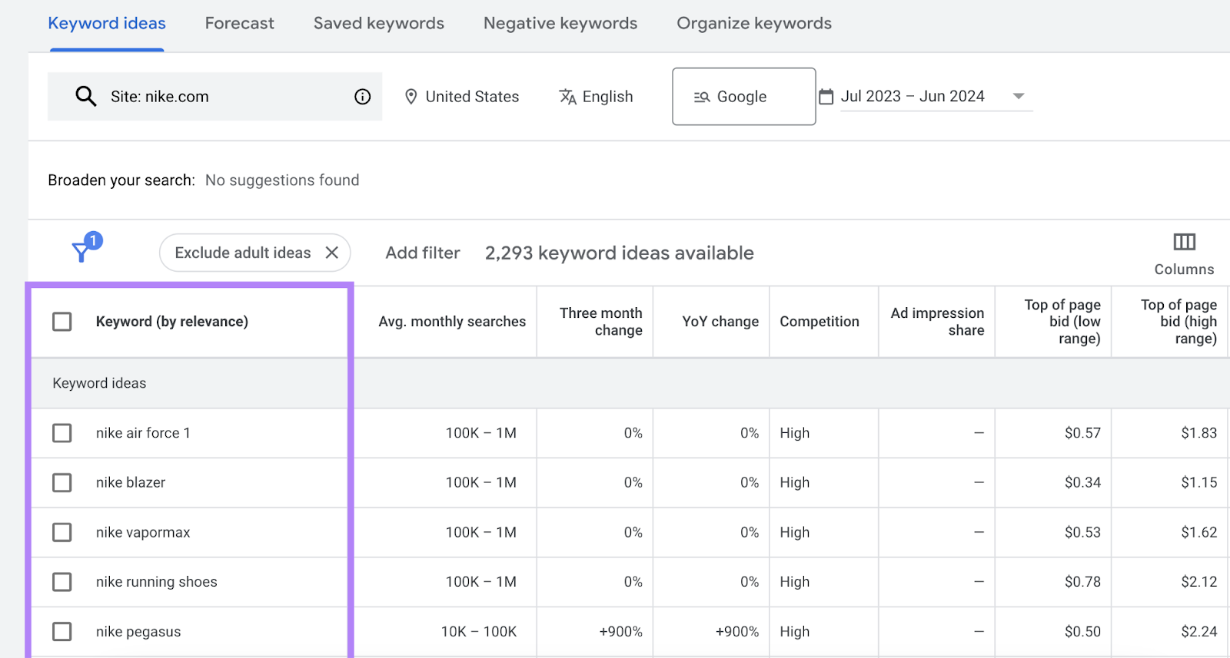Click the keyword nike blazer

pyautogui.click(x=131, y=483)
